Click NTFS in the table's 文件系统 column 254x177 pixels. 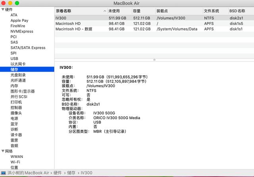[x=209, y=18]
